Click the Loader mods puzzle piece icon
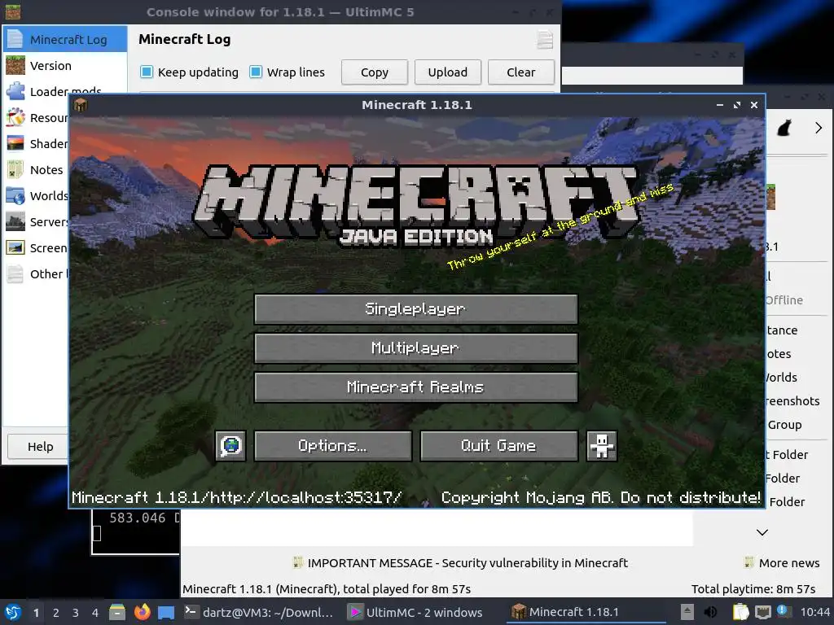Image resolution: width=834 pixels, height=625 pixels. tap(15, 91)
